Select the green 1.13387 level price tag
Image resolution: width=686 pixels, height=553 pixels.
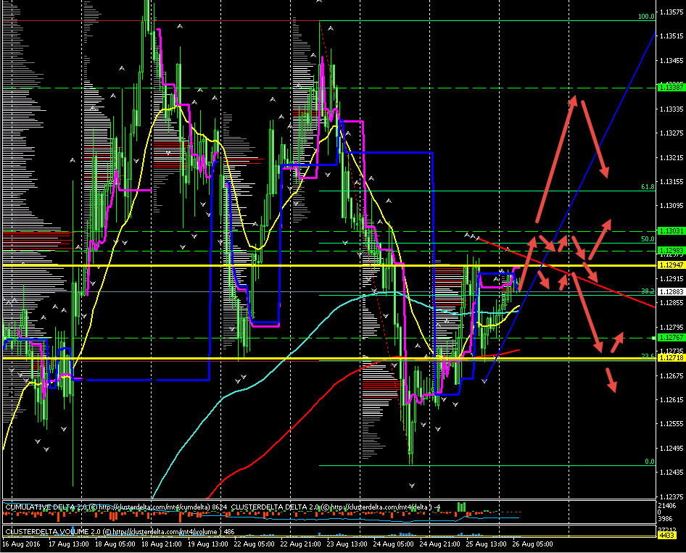(671, 88)
